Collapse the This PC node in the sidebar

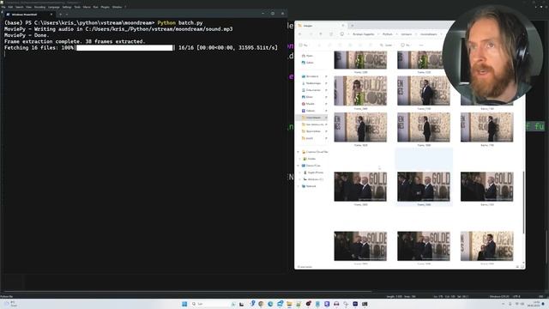point(299,166)
